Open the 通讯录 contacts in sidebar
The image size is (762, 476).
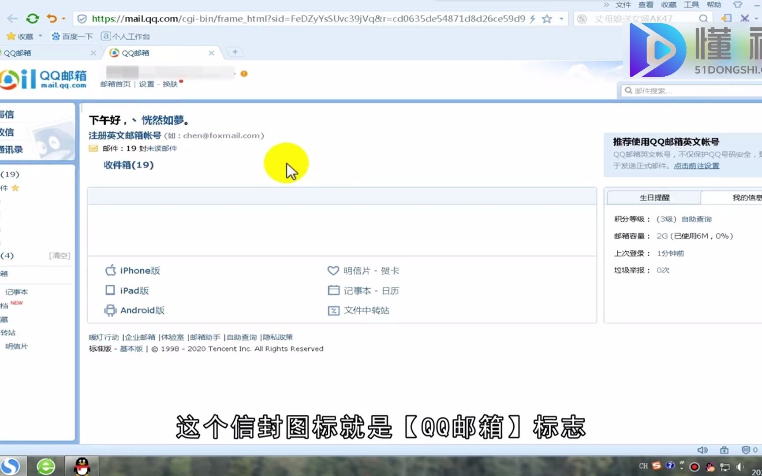click(x=11, y=149)
